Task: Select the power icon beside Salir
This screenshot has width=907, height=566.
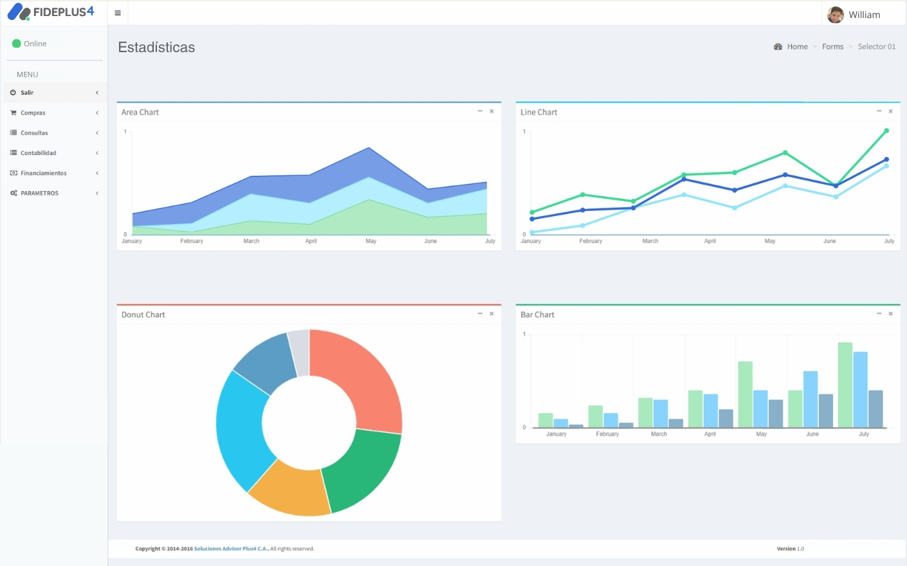Action: click(13, 92)
